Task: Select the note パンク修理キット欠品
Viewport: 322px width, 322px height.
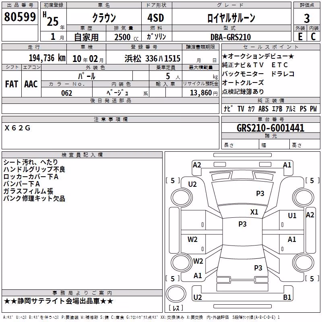Action: point(34,198)
